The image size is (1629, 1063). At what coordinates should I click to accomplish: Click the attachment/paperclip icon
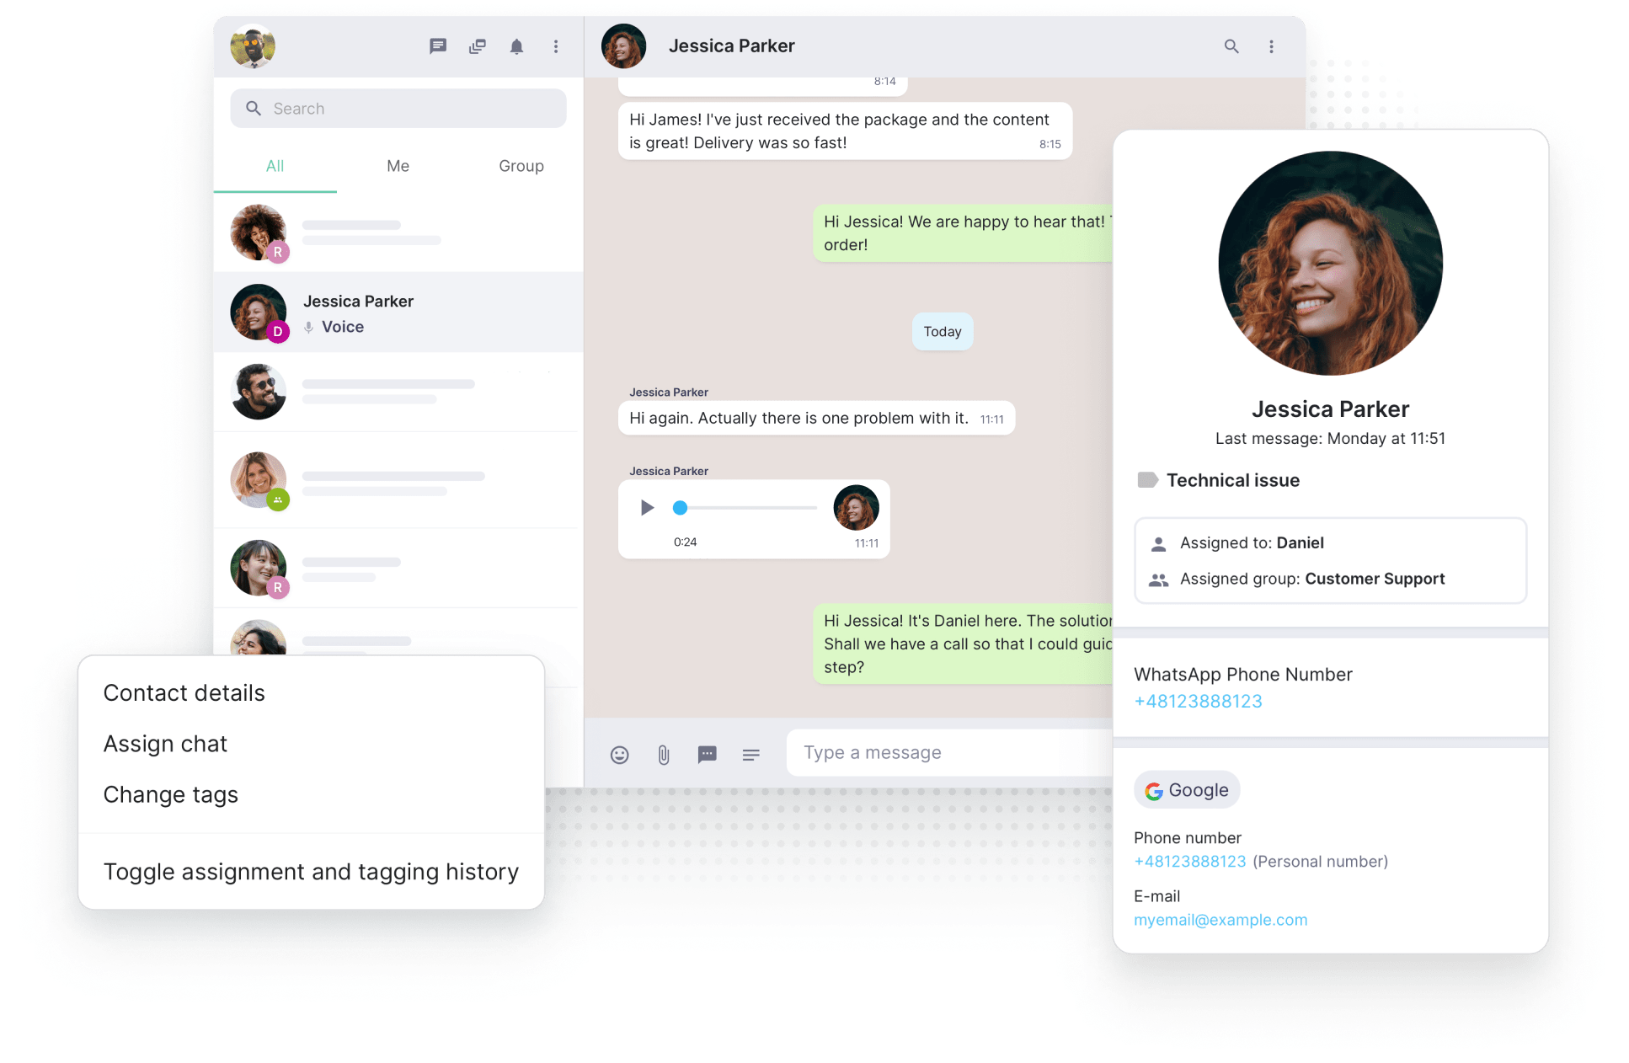pos(661,753)
